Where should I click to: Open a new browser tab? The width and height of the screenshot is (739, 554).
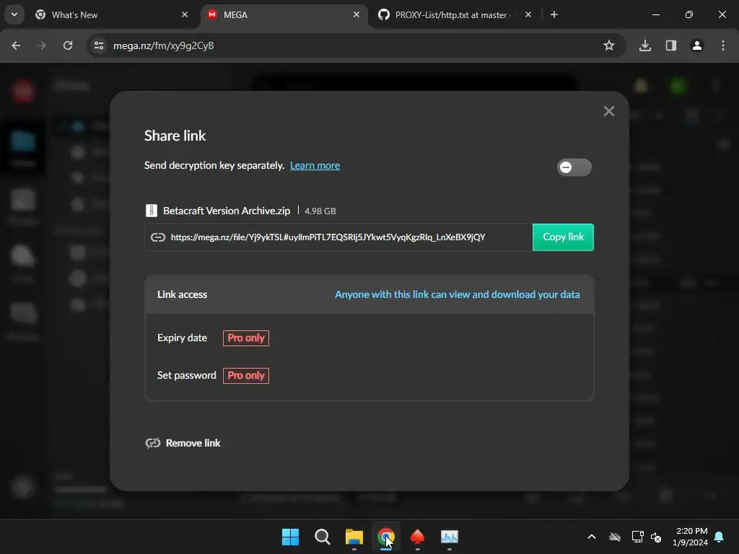click(x=554, y=14)
